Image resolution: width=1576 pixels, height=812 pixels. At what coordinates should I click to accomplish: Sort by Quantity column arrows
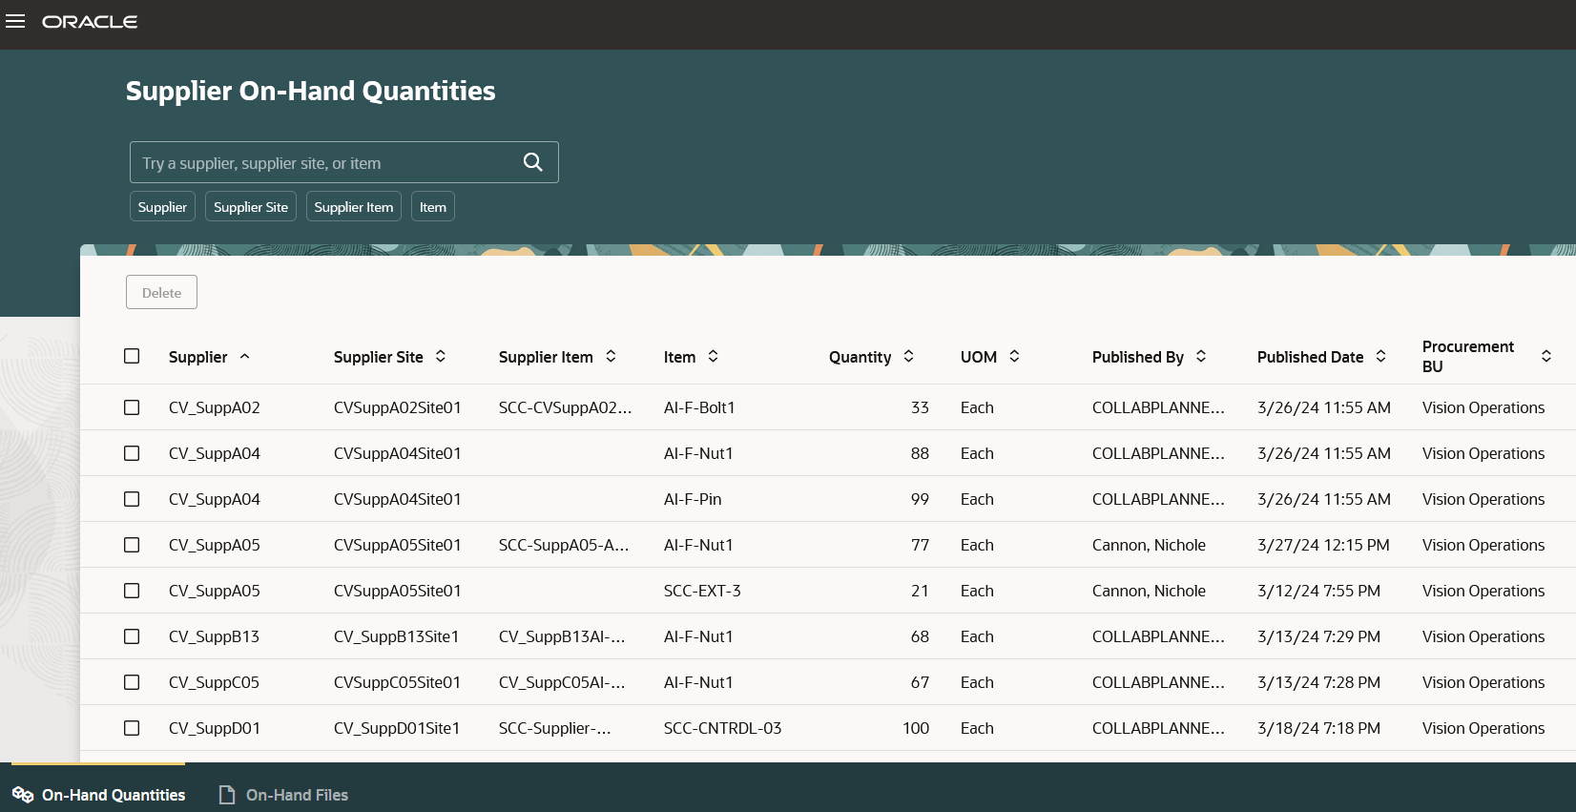(x=908, y=356)
